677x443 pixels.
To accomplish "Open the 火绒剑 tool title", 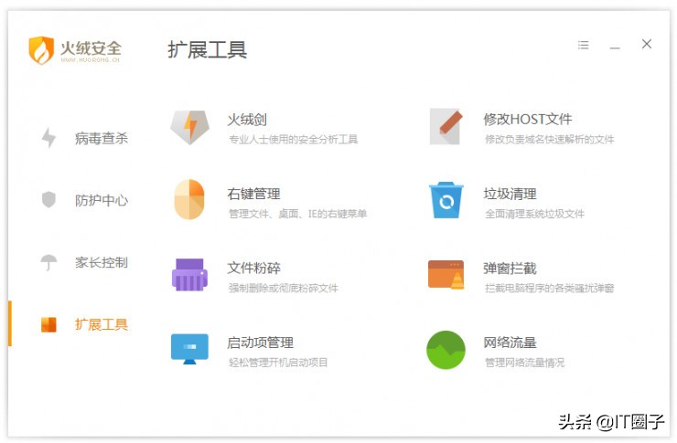I will (247, 120).
